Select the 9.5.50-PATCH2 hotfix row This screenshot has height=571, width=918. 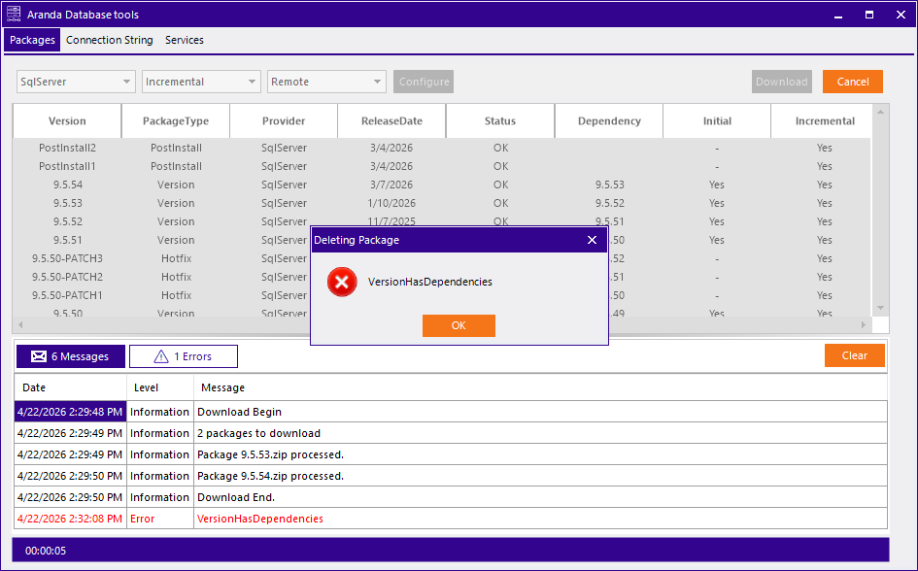pyautogui.click(x=162, y=277)
